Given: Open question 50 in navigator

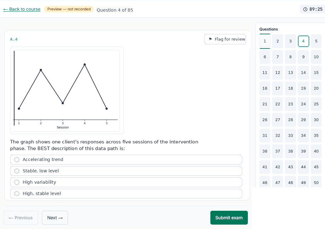Looking at the screenshot, I should [x=316, y=182].
